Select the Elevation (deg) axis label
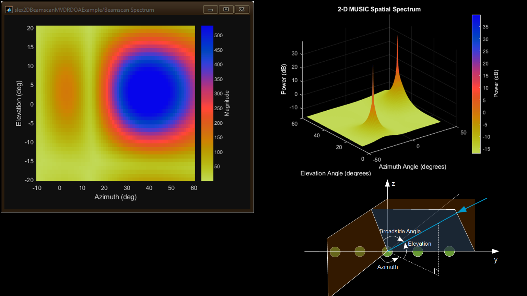Screen dimensions: 527x296 (x=19, y=103)
